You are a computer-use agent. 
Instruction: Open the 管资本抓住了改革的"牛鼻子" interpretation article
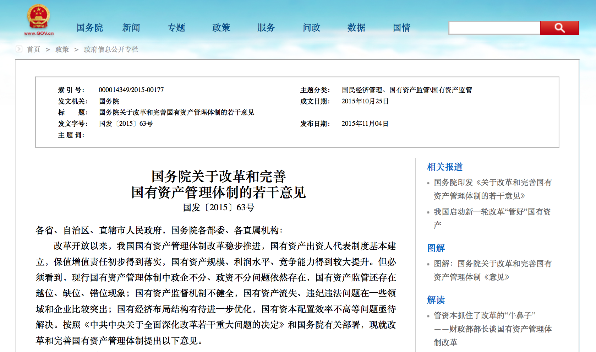pyautogui.click(x=484, y=315)
